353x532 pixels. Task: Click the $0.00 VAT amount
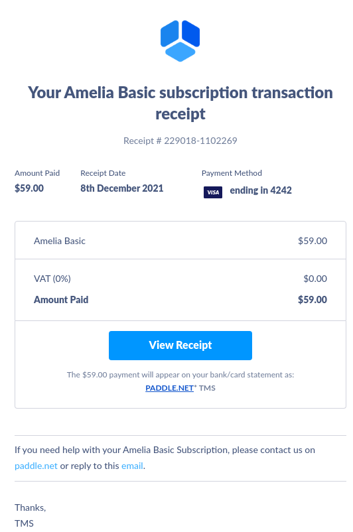click(315, 279)
